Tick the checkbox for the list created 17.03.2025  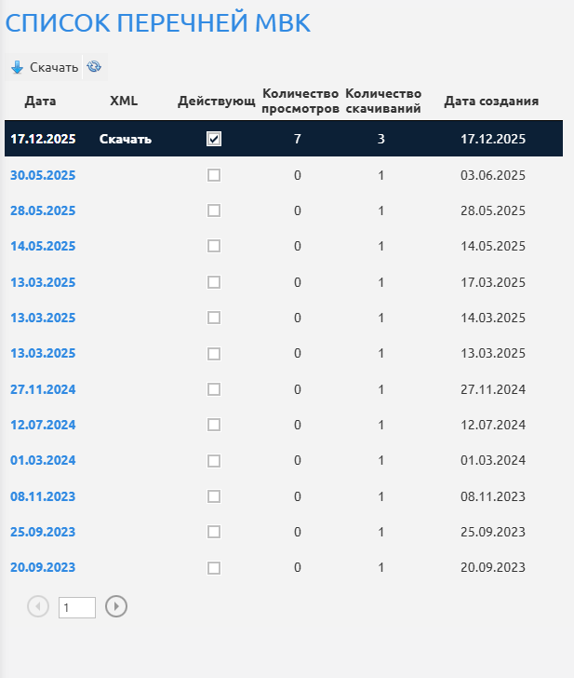click(214, 282)
